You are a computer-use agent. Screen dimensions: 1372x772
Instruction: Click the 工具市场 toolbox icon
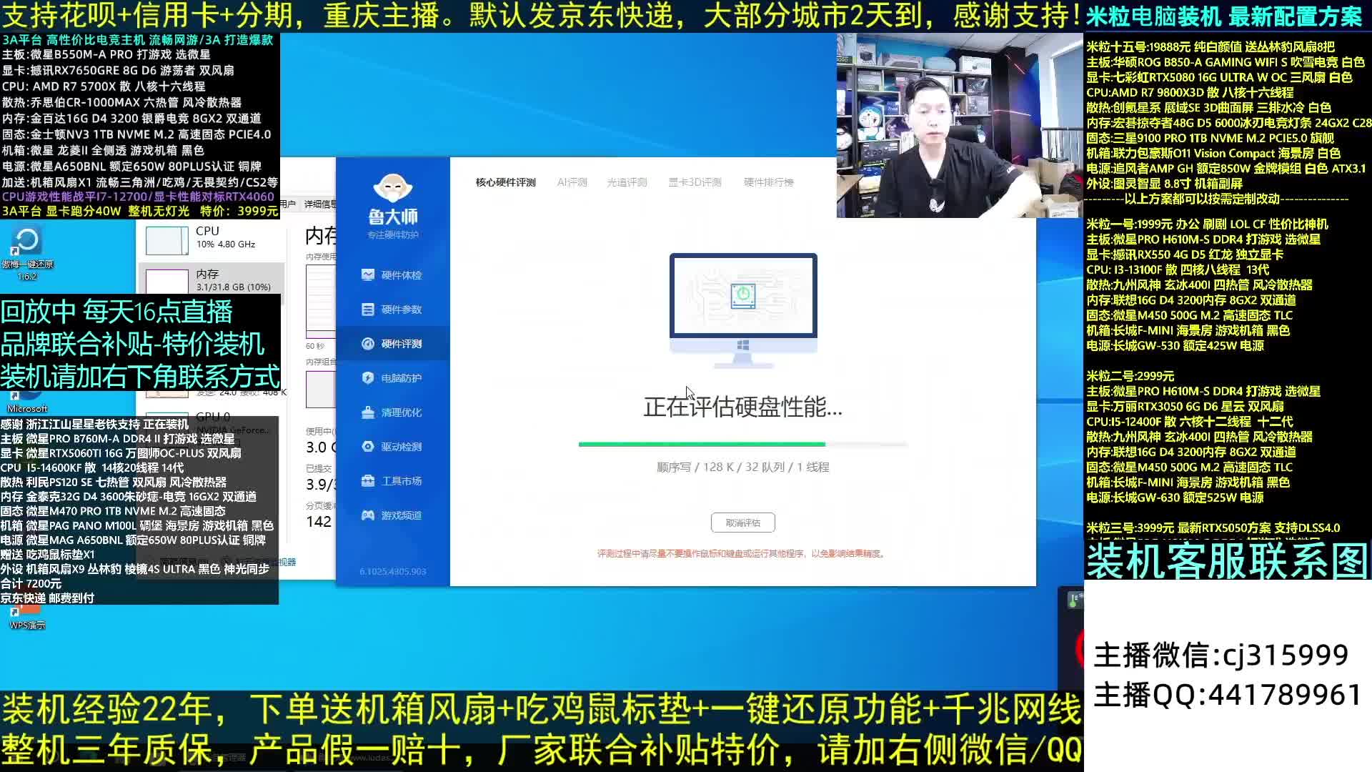click(x=368, y=480)
